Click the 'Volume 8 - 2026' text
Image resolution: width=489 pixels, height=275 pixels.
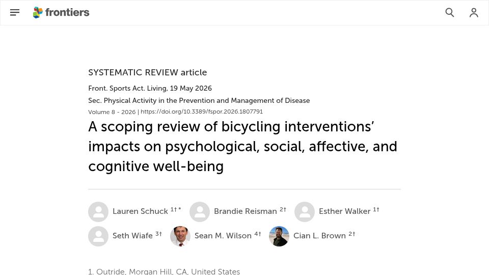(x=112, y=112)
